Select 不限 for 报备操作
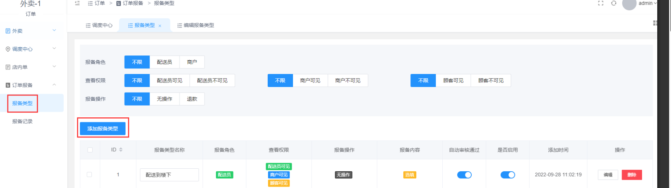The width and height of the screenshot is (671, 188). 137,99
